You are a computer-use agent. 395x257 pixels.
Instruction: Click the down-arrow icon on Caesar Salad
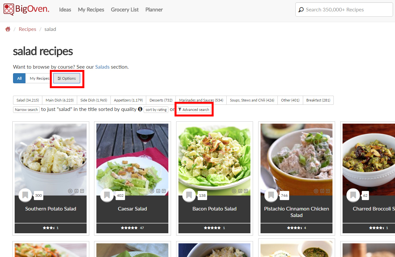(164, 191)
